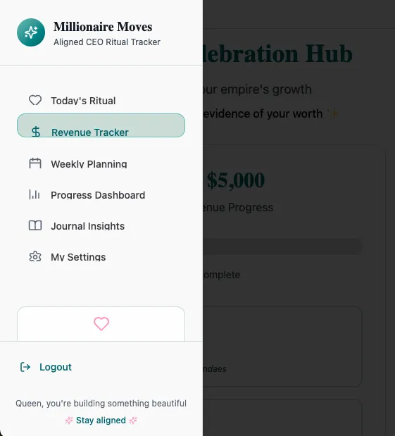Click the heart icon beside Today's Ritual
The height and width of the screenshot is (436, 395).
(35, 101)
